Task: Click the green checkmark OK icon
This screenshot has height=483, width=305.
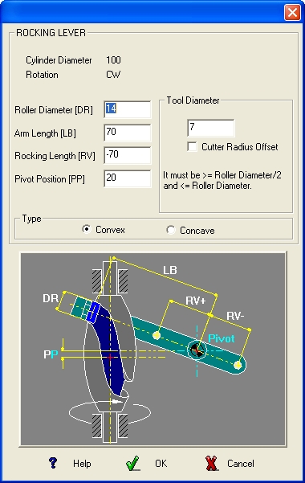Action: pos(133,464)
